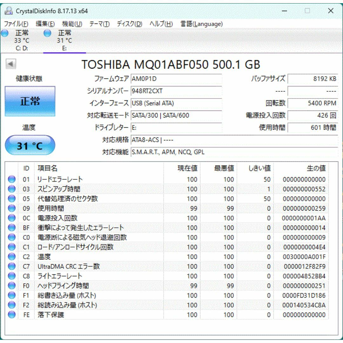Viewport: 343px width, 343px height.
Task: Click status orb for F0 ヘッドフライング時間
Action: click(x=12, y=286)
